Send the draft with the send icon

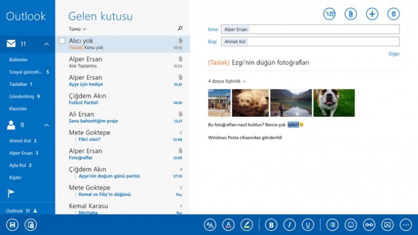click(x=329, y=14)
